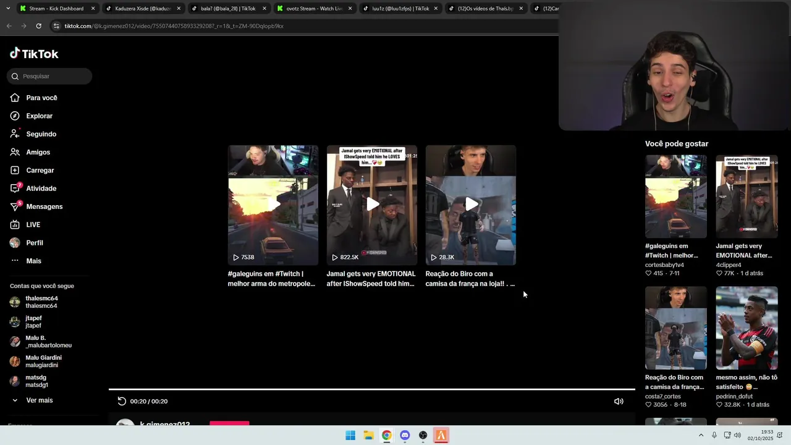Image resolution: width=791 pixels, height=445 pixels.
Task: Open the Amigos section
Action: pyautogui.click(x=38, y=152)
